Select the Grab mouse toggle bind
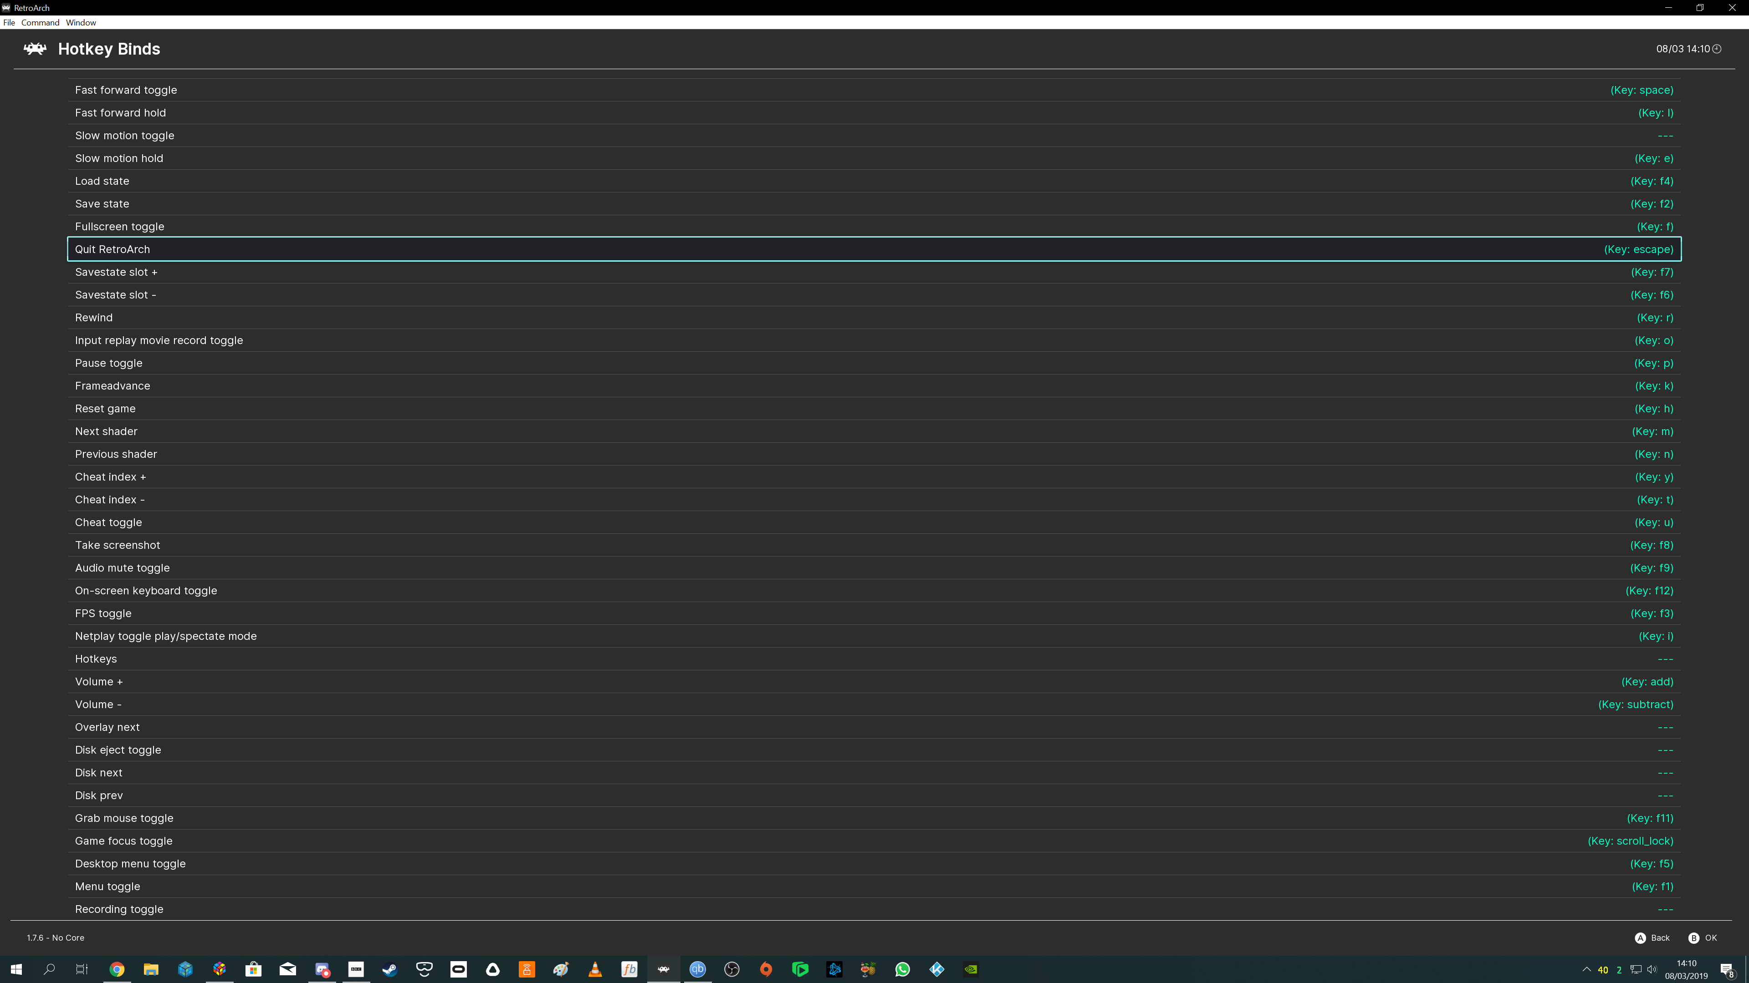The image size is (1749, 983). coord(874,818)
